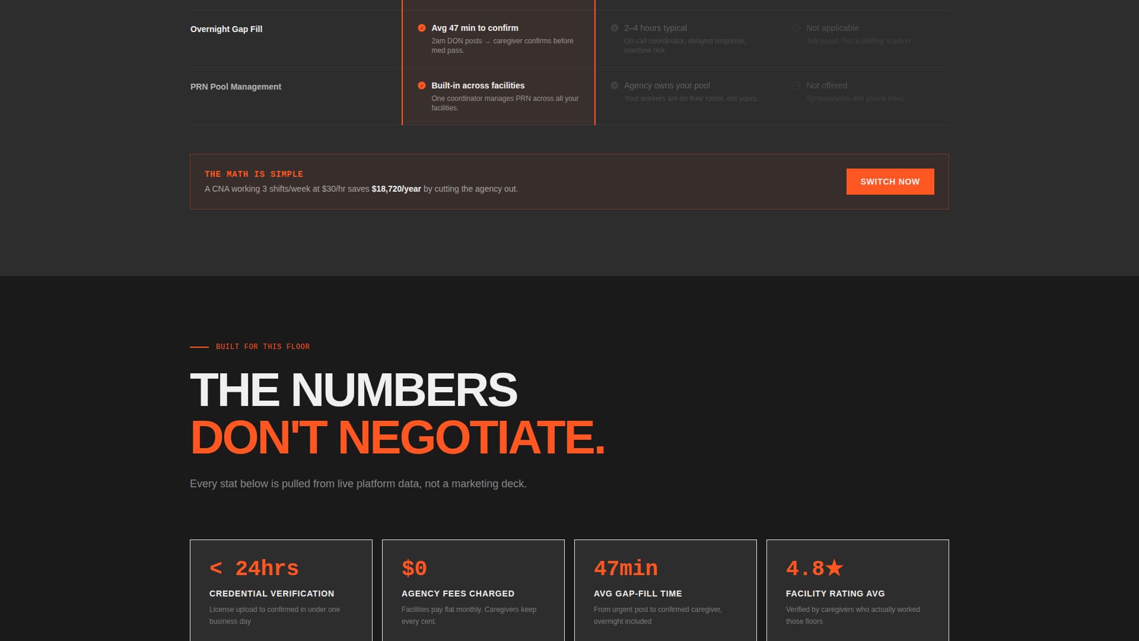This screenshot has width=1139, height=641.
Task: Click the CREDENTIAL VERIFICATION label
Action: coord(272,594)
